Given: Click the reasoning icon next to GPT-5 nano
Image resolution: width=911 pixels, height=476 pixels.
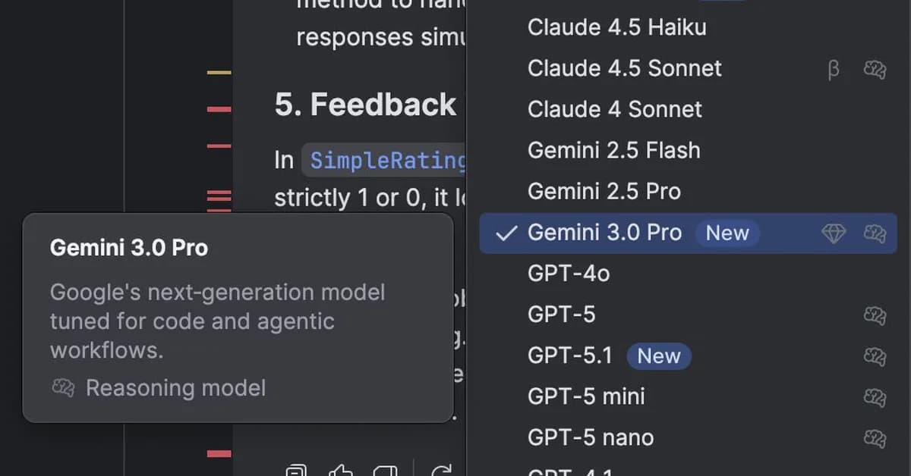Looking at the screenshot, I should 875,438.
